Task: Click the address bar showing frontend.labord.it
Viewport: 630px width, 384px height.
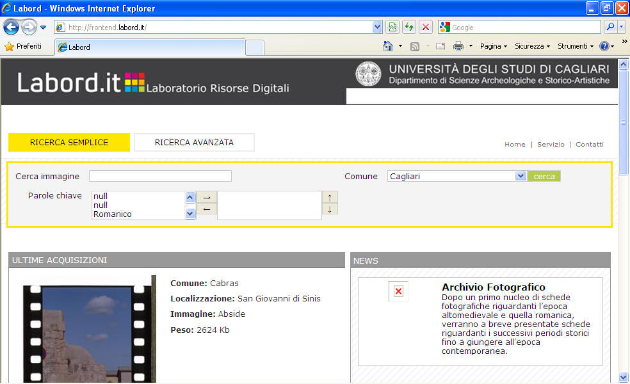Action: click(219, 28)
